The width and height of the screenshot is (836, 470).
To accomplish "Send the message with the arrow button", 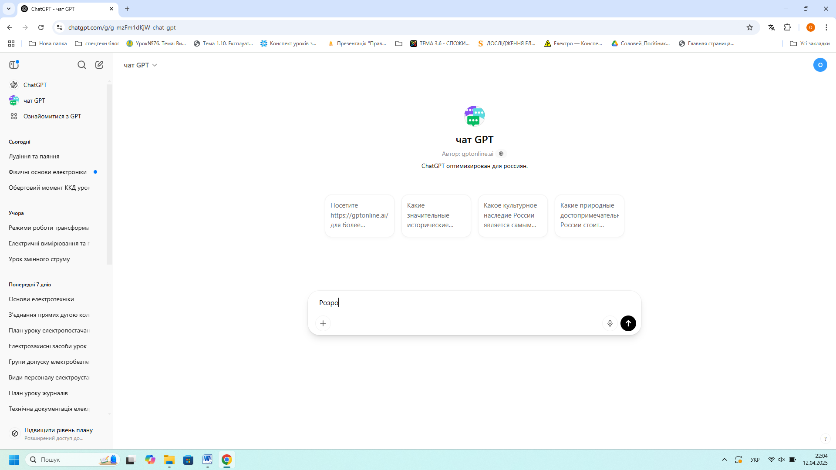I will [628, 323].
